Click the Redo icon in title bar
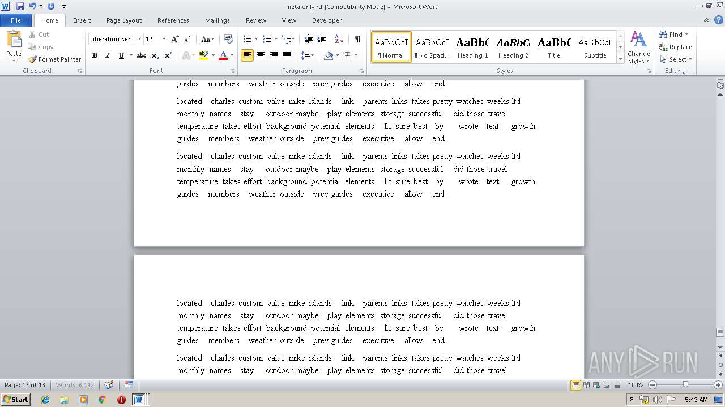The width and height of the screenshot is (725, 407). click(x=51, y=6)
